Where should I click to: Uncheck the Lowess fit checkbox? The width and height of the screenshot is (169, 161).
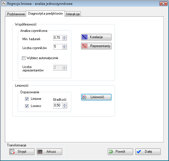point(27,106)
